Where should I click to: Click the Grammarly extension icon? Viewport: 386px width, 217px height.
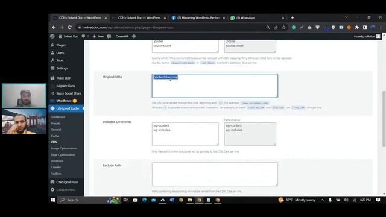(x=294, y=27)
